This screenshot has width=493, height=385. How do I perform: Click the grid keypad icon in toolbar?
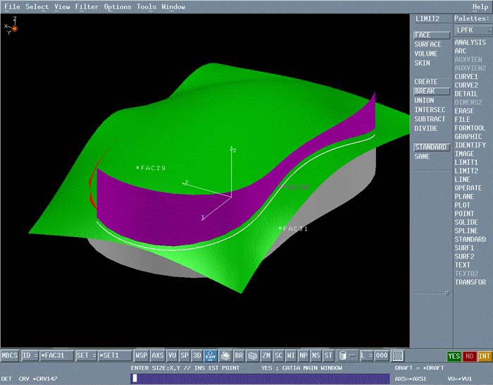[x=398, y=356]
